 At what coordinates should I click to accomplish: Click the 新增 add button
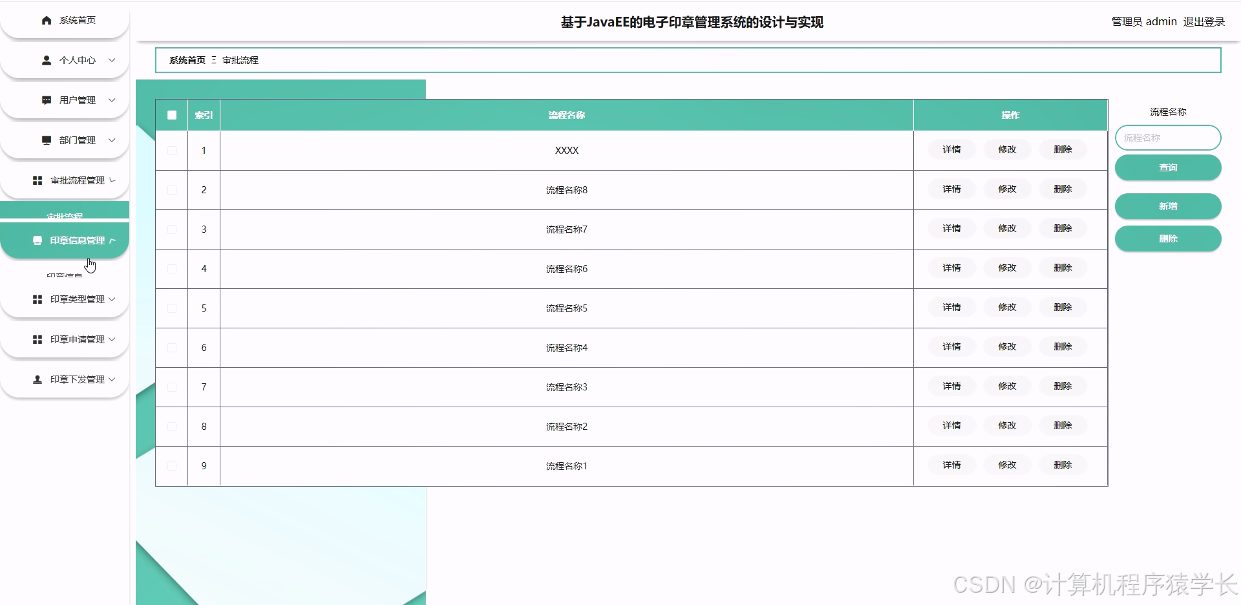click(x=1168, y=206)
